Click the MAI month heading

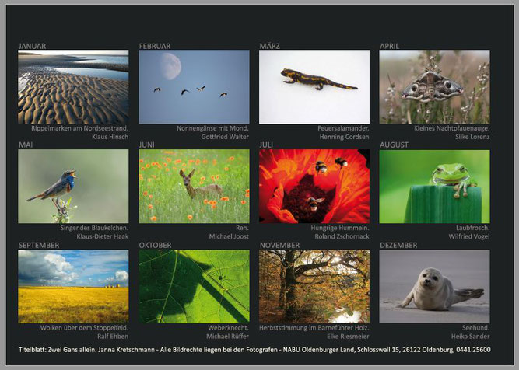pos(26,145)
